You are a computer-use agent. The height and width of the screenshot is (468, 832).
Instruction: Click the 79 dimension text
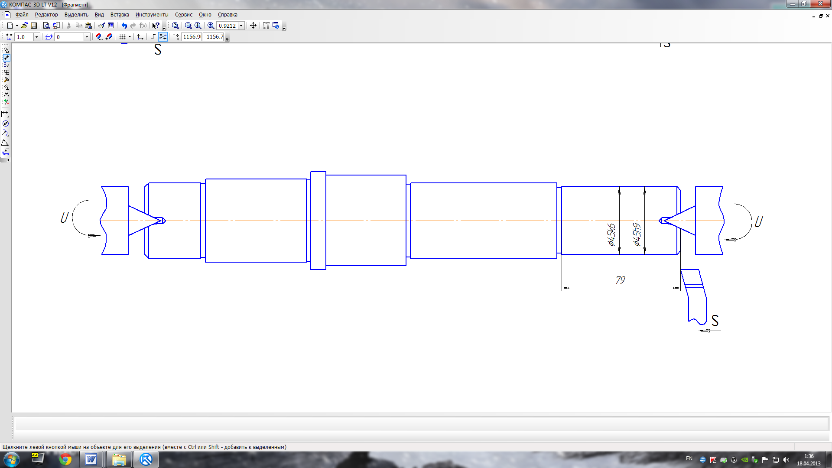coord(621,280)
